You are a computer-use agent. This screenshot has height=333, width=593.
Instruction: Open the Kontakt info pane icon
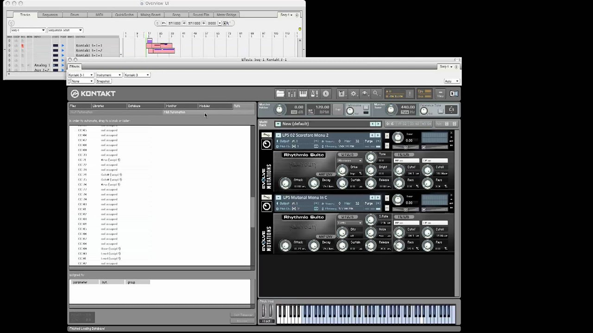(326, 93)
